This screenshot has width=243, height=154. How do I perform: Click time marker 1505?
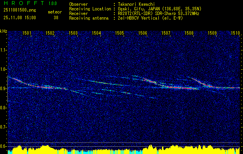[x=120, y=33]
